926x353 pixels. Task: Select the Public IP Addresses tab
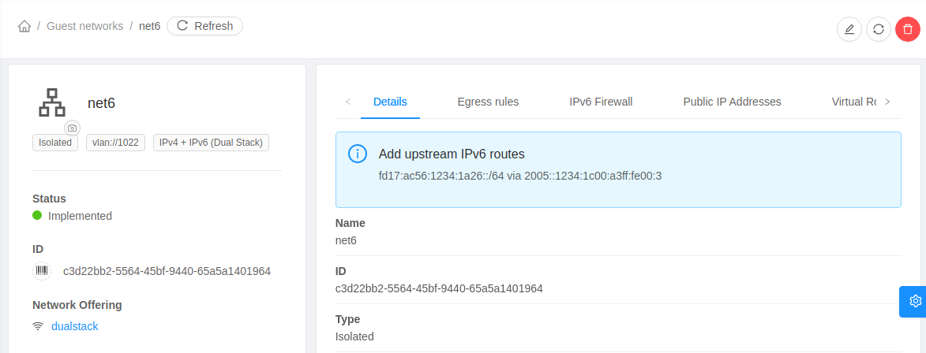click(x=732, y=102)
